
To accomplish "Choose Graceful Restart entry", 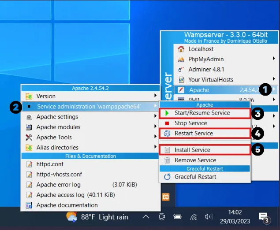I will pyautogui.click(x=205, y=177).
